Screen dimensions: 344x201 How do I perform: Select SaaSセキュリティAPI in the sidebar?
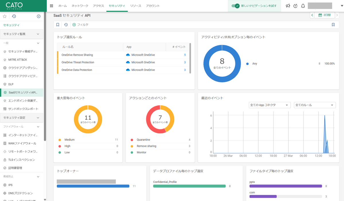pyautogui.click(x=22, y=92)
